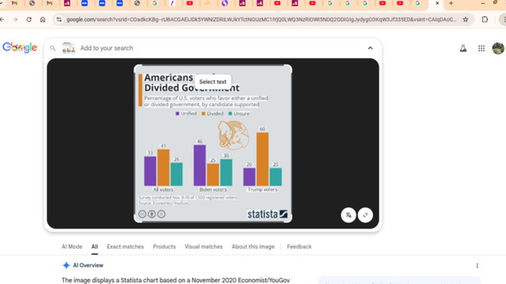The image size is (506, 284).
Task: Click the Select text chip
Action: [x=212, y=82]
